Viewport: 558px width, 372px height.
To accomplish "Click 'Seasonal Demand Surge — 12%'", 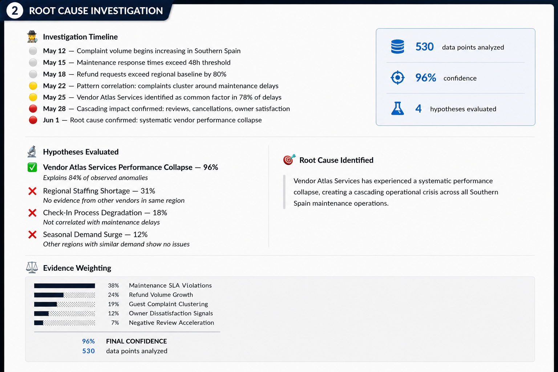I will [x=95, y=235].
